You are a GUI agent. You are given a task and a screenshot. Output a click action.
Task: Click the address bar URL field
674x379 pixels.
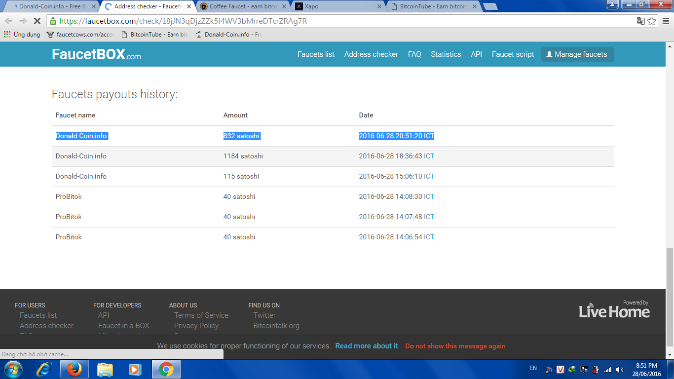click(345, 21)
